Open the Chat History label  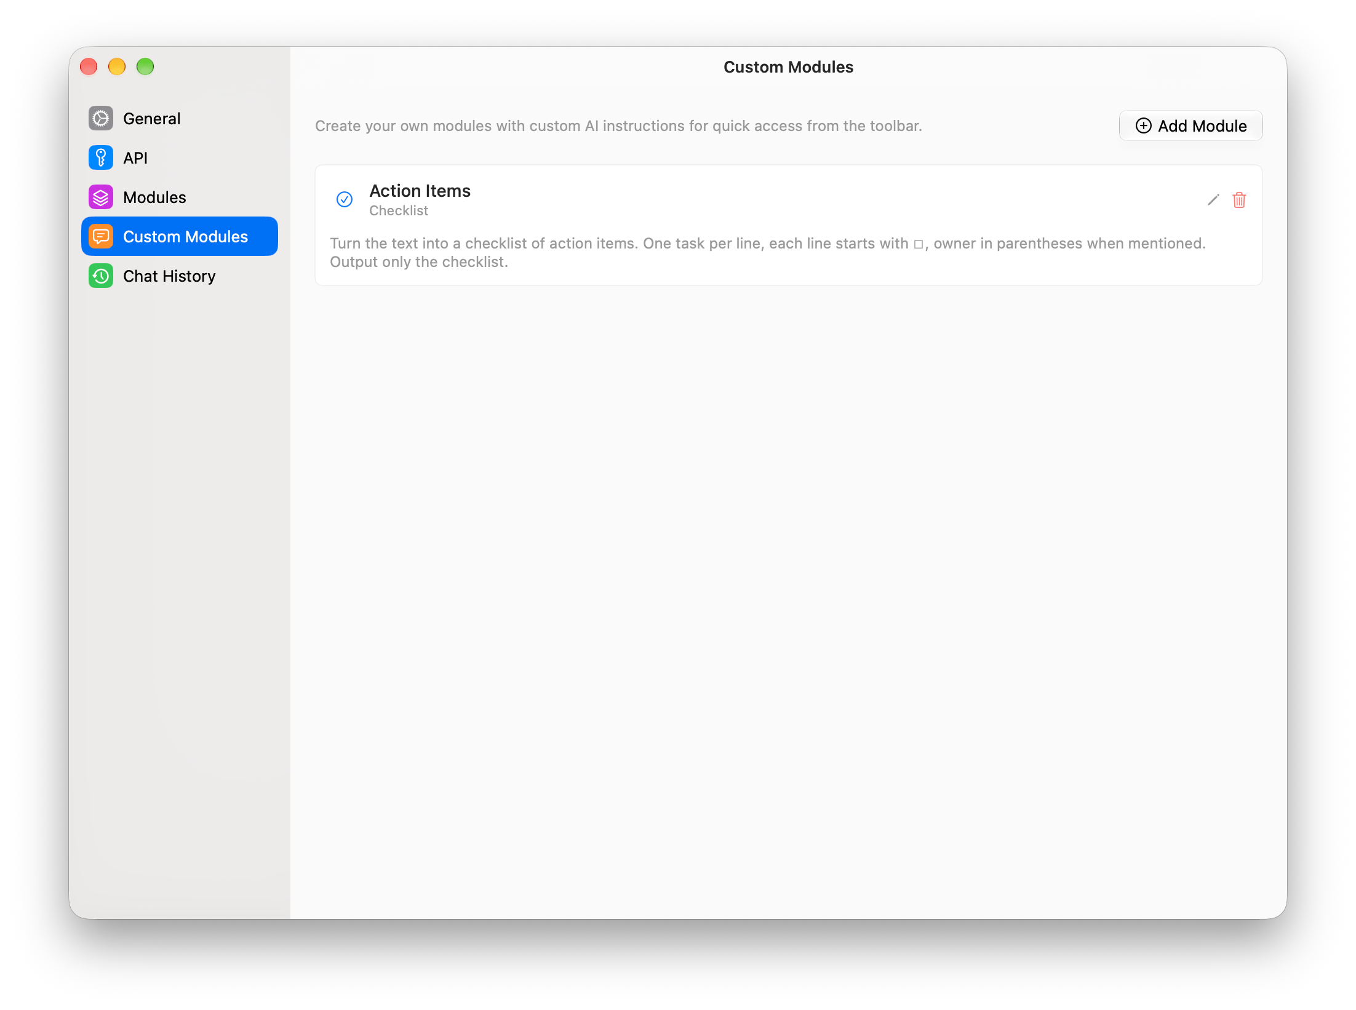[169, 276]
